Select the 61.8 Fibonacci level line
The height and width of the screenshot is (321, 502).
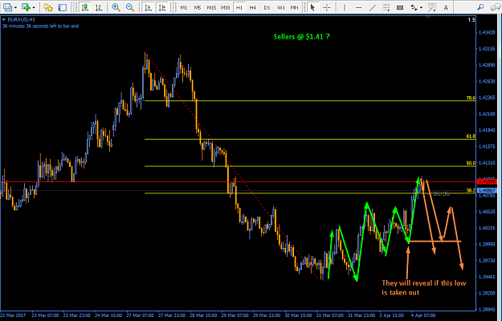pyautogui.click(x=310, y=139)
